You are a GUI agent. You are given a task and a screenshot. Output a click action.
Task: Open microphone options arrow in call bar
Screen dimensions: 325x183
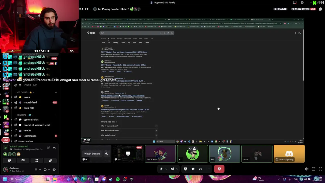pos(166,169)
